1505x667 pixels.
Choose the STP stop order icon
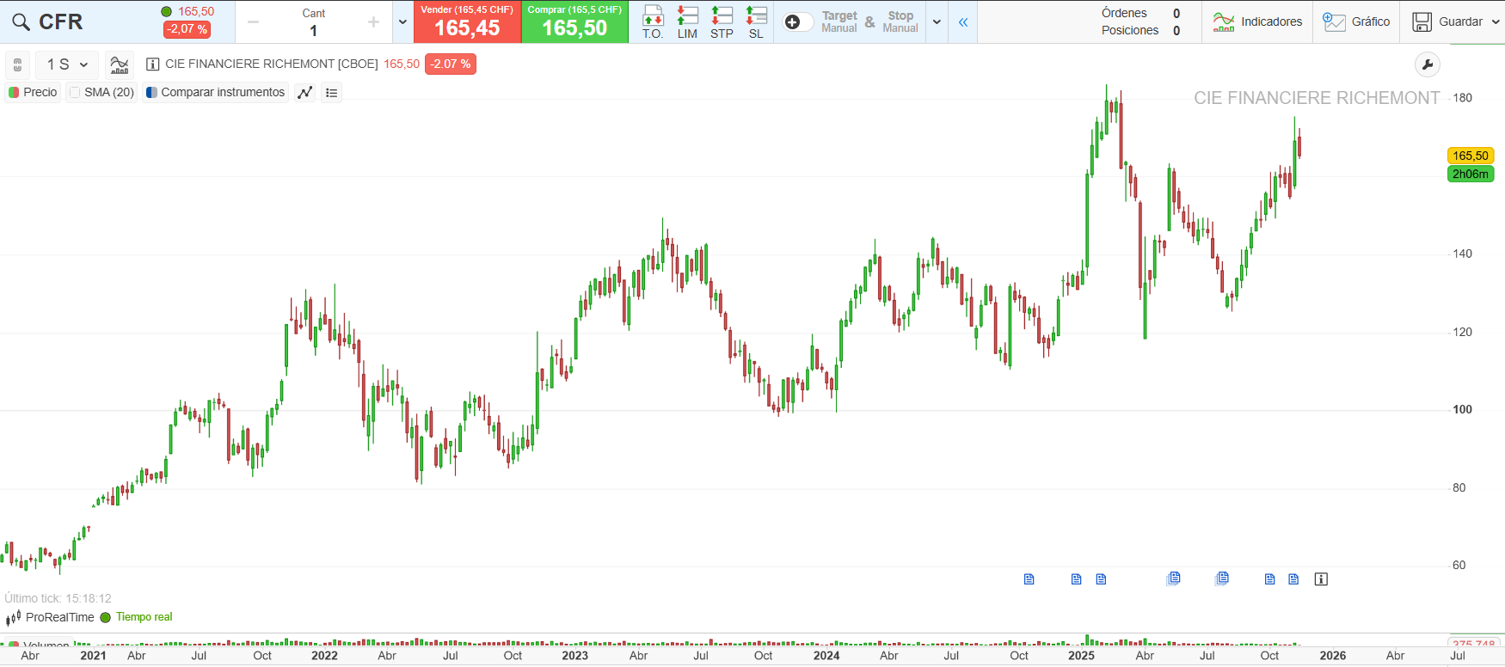pos(722,21)
